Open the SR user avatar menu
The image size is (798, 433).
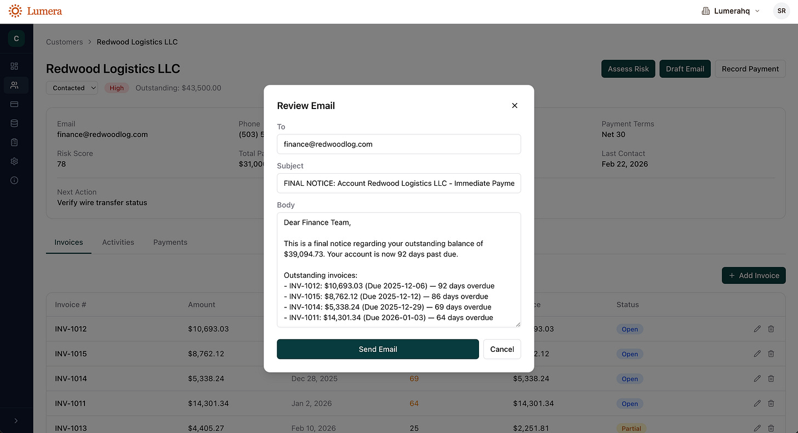click(x=782, y=11)
